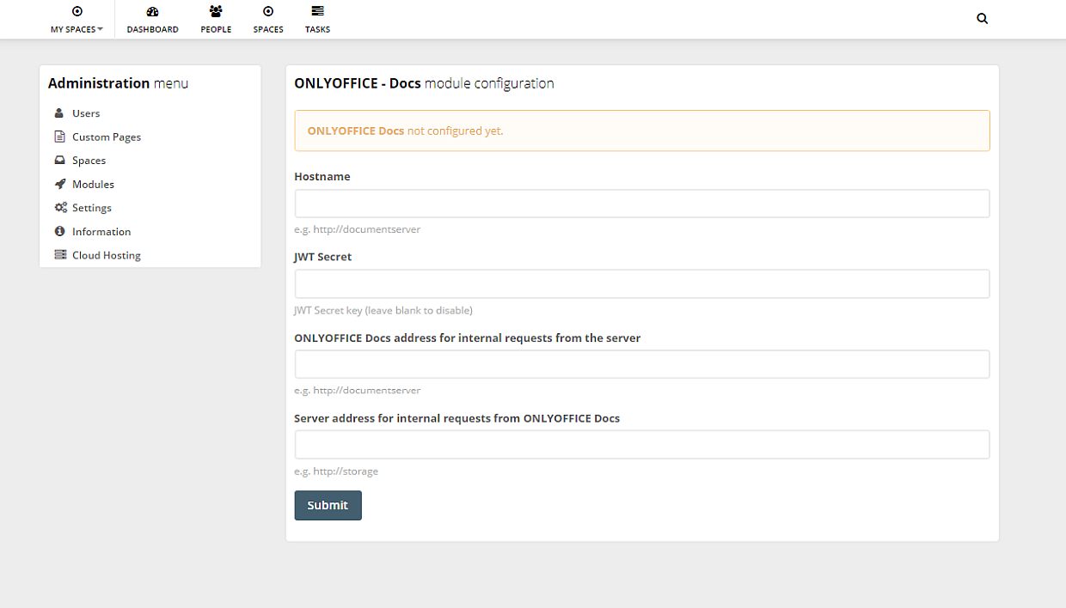
Task: Click inside the Hostname input field
Action: (641, 204)
